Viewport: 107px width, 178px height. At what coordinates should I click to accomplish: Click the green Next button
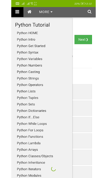[83, 39]
